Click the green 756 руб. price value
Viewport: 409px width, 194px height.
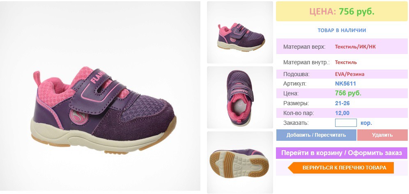[348, 93]
